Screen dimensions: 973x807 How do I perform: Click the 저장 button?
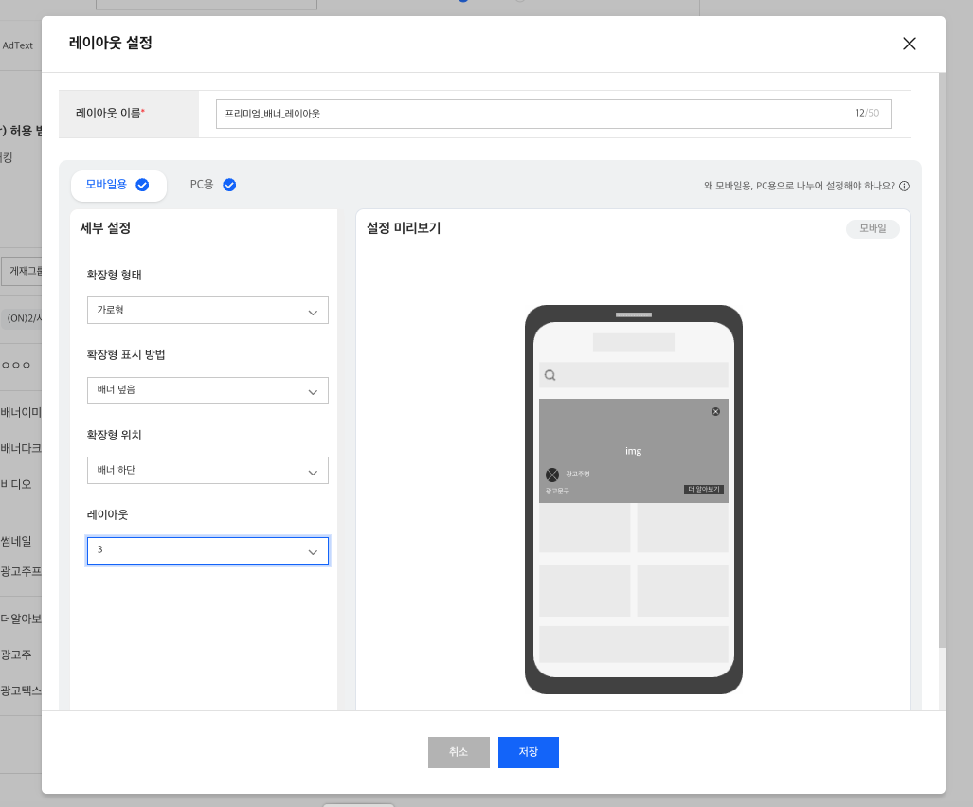528,752
